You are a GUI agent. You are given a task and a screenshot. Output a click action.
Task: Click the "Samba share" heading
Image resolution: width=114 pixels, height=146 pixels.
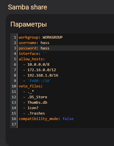coord(28,7)
